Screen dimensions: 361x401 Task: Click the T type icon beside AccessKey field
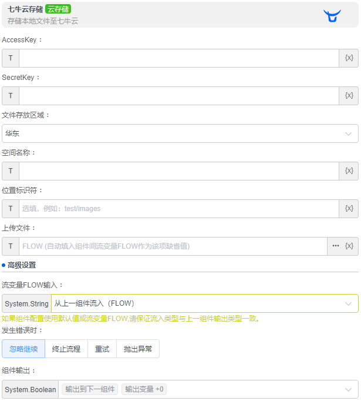(11, 58)
